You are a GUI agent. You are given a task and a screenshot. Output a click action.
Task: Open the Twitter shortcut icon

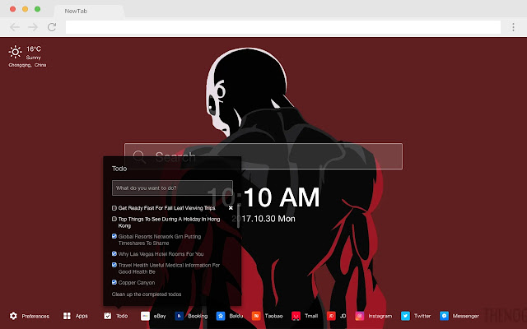point(405,316)
